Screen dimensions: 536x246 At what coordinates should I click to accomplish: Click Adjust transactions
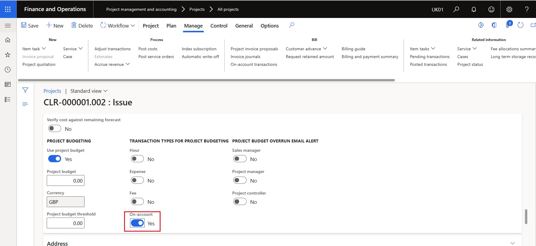coord(112,49)
